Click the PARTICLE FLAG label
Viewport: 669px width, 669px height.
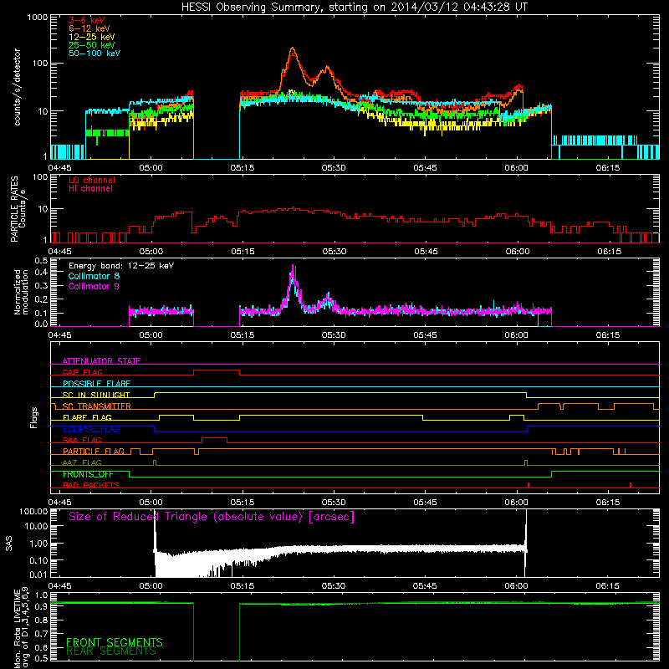point(94,452)
